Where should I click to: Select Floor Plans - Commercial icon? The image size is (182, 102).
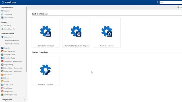pos(3,68)
